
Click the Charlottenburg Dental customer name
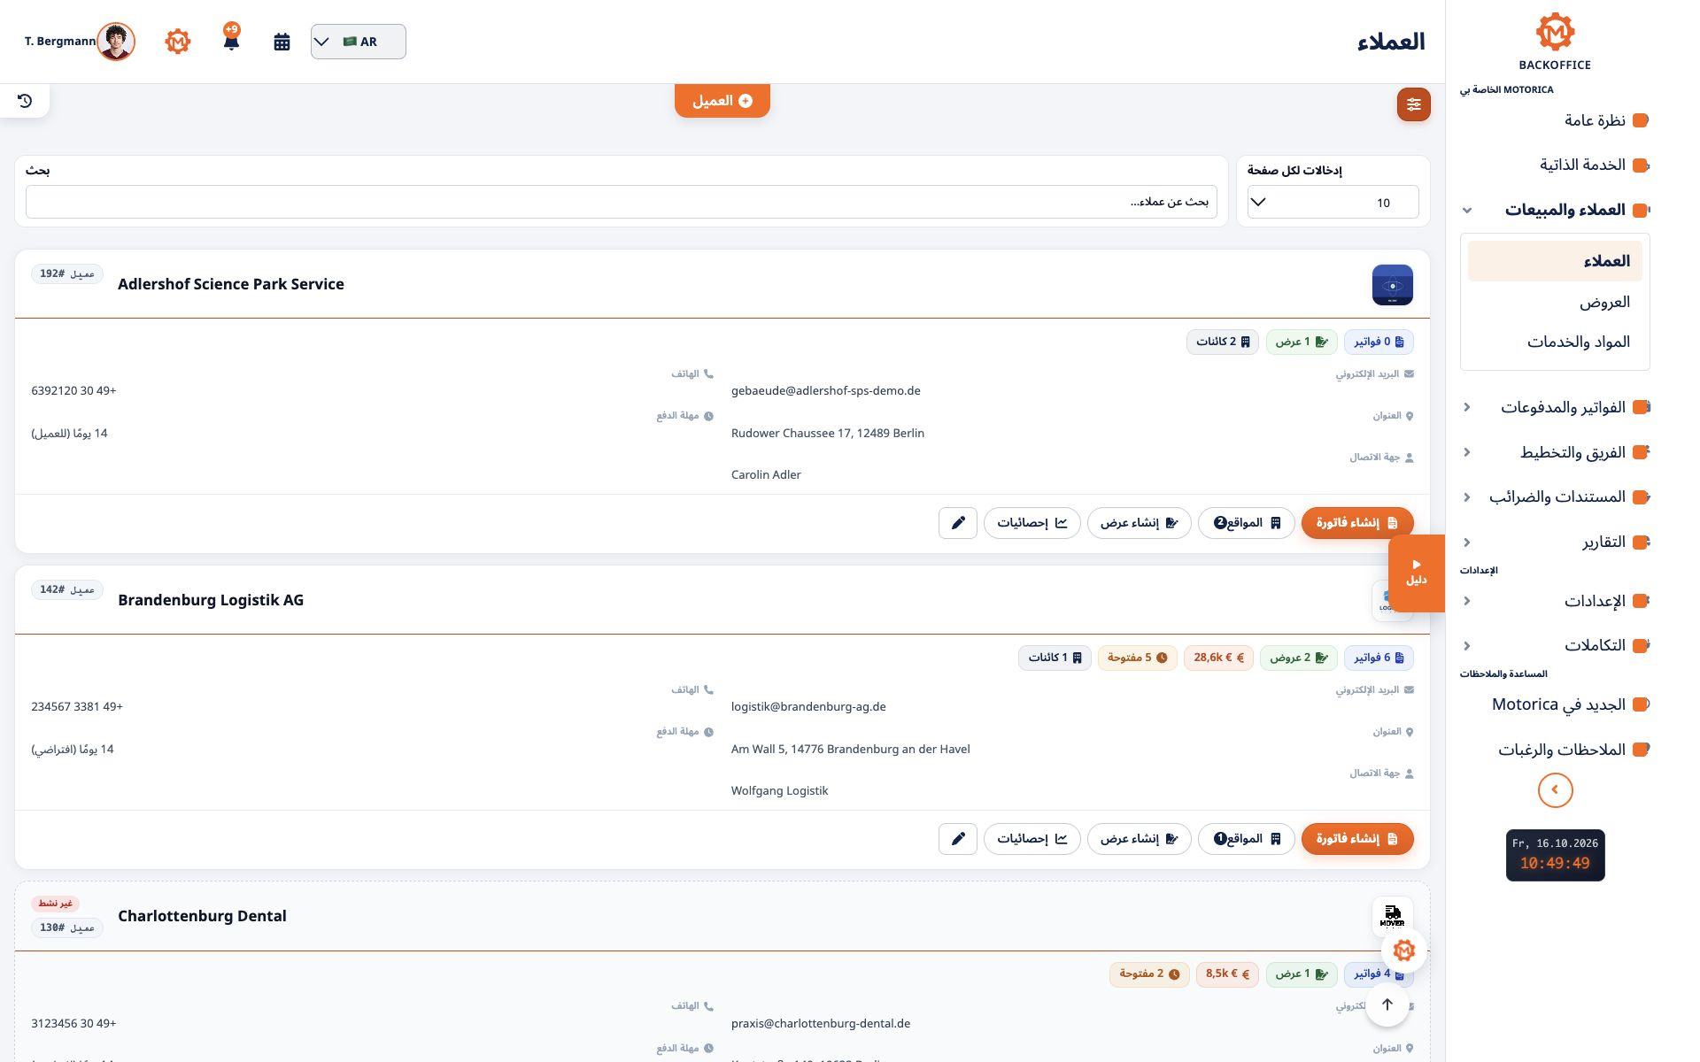[x=202, y=916]
